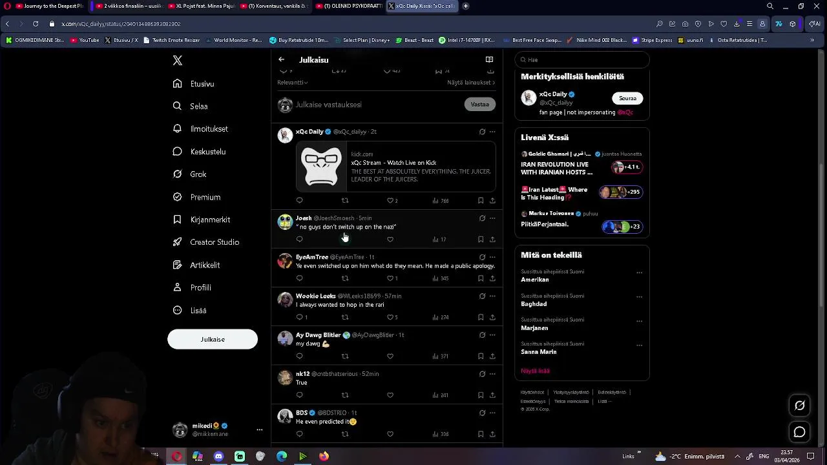Reply to the Joesh comment

(299, 240)
